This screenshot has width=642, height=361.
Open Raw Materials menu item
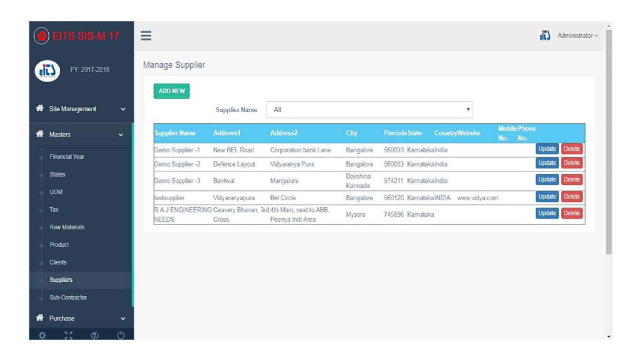(67, 227)
